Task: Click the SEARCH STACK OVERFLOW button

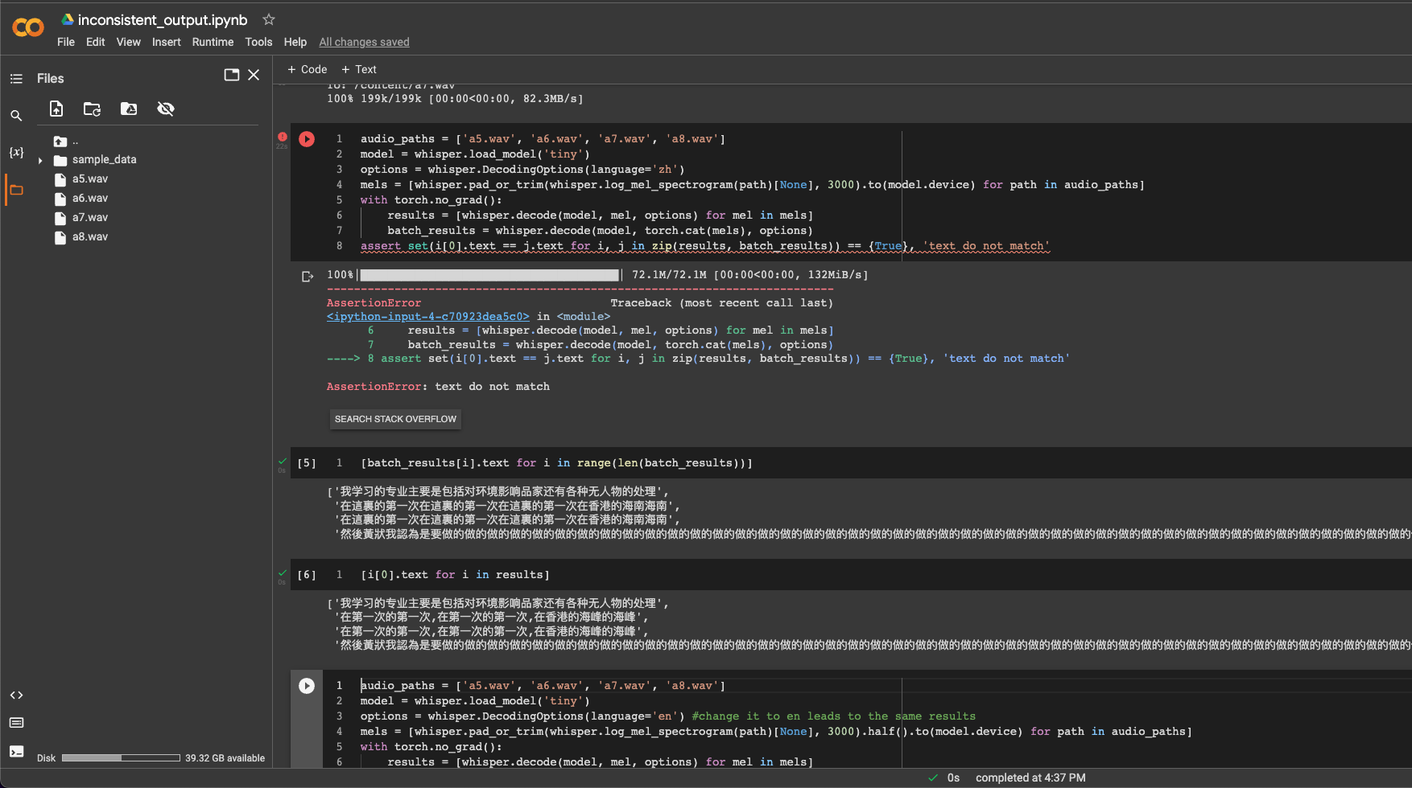Action: [x=395, y=419]
